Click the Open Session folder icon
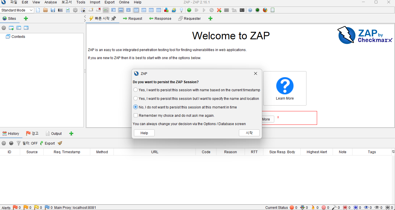The height and width of the screenshot is (210, 395). (x=45, y=10)
